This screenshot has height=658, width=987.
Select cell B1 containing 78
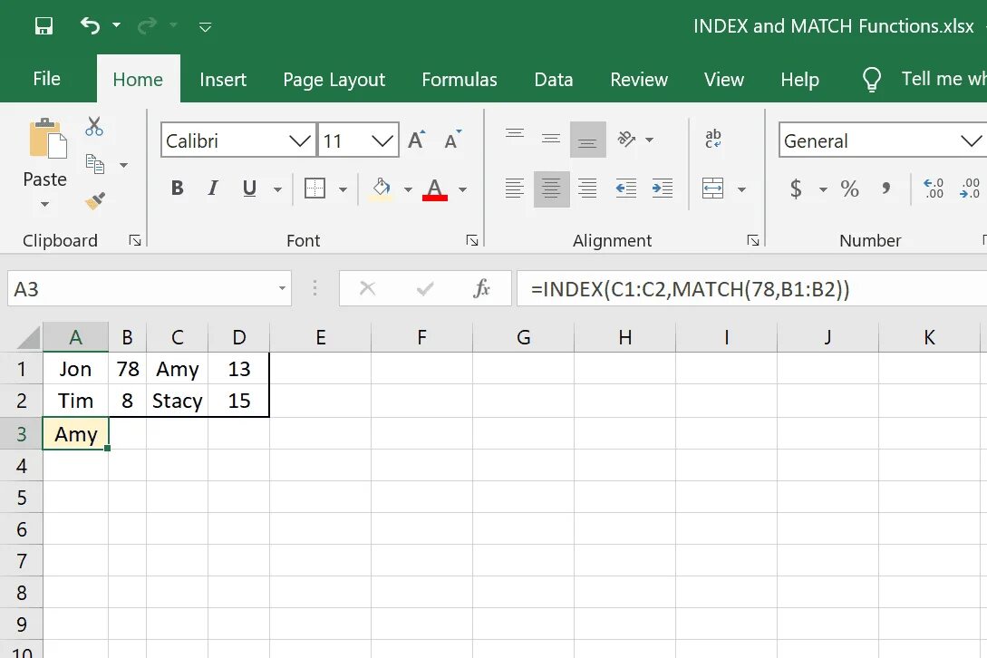pos(127,369)
